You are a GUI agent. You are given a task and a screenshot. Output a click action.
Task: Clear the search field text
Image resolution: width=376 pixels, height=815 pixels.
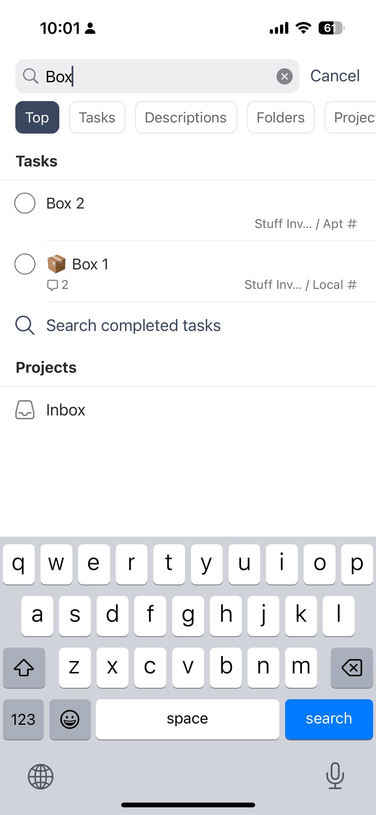(285, 76)
